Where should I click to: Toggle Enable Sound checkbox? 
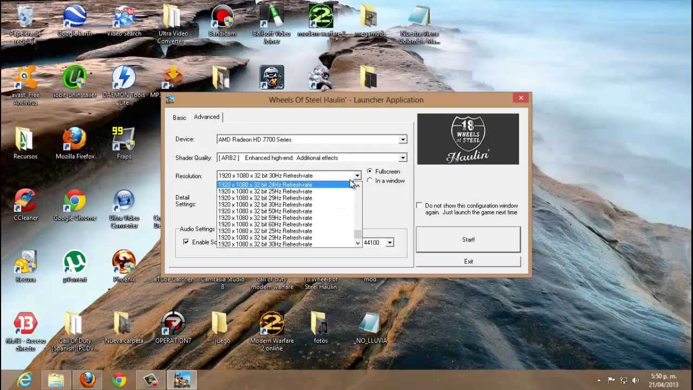tap(186, 242)
